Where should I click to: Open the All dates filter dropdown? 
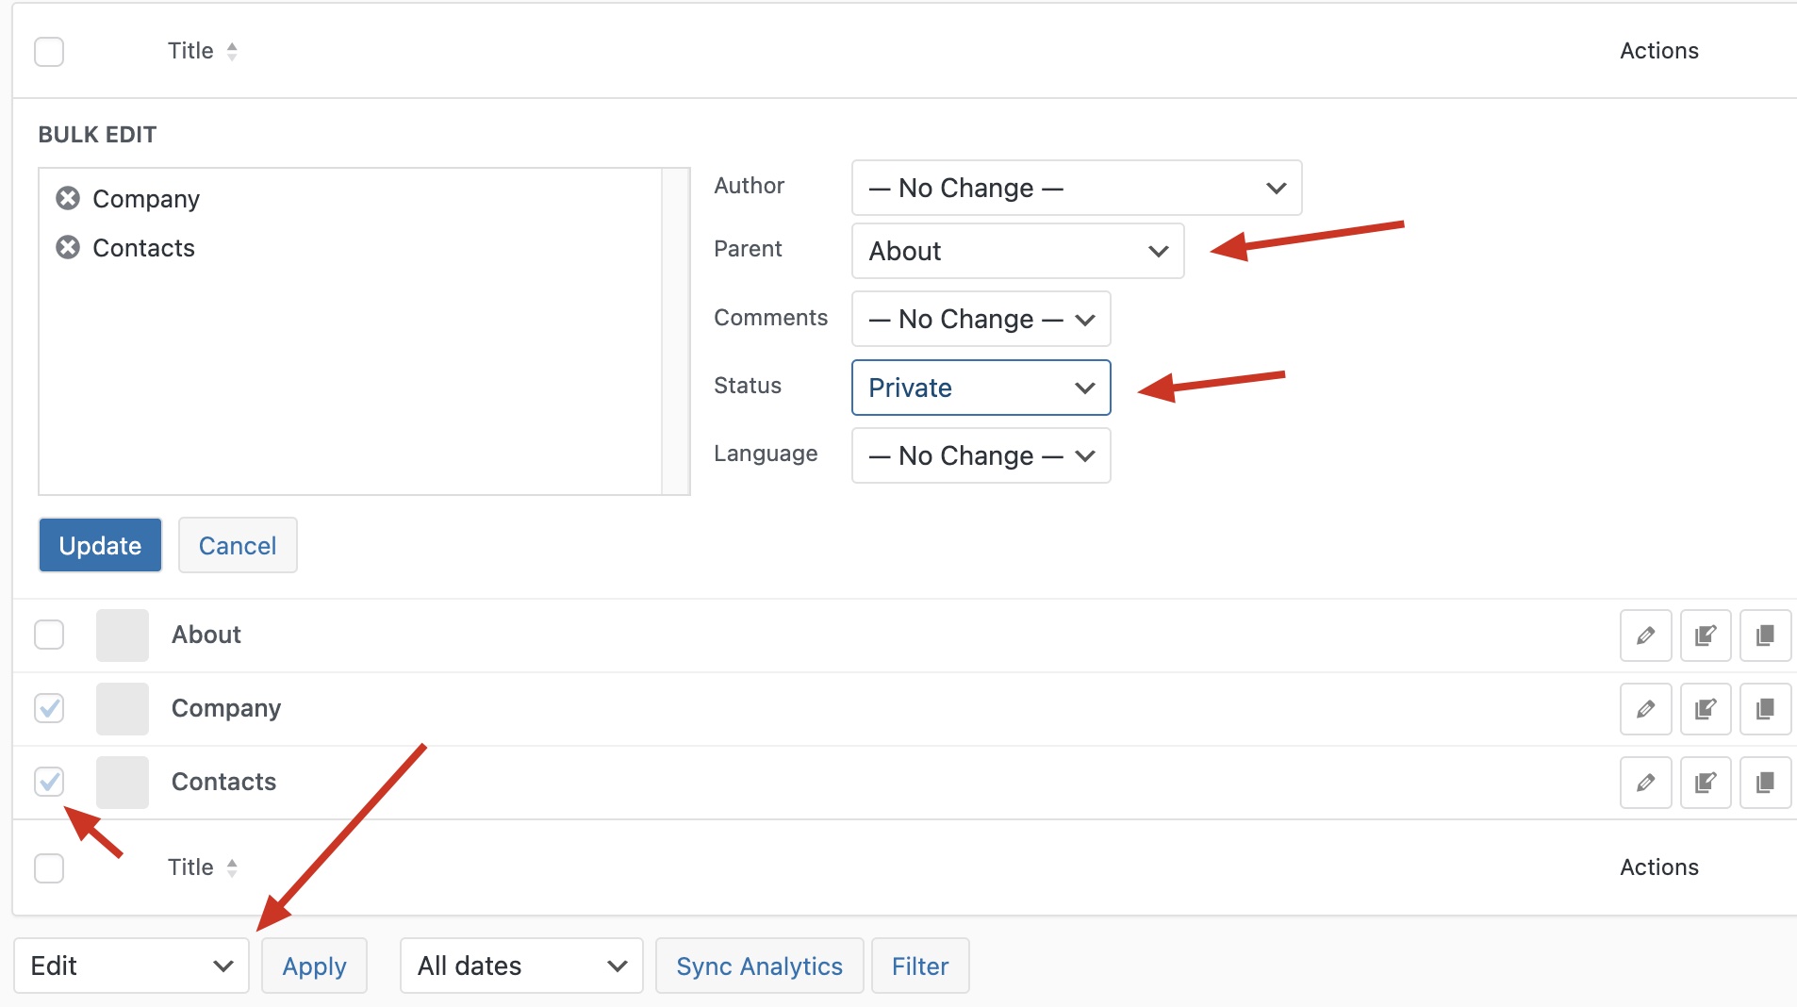521,966
